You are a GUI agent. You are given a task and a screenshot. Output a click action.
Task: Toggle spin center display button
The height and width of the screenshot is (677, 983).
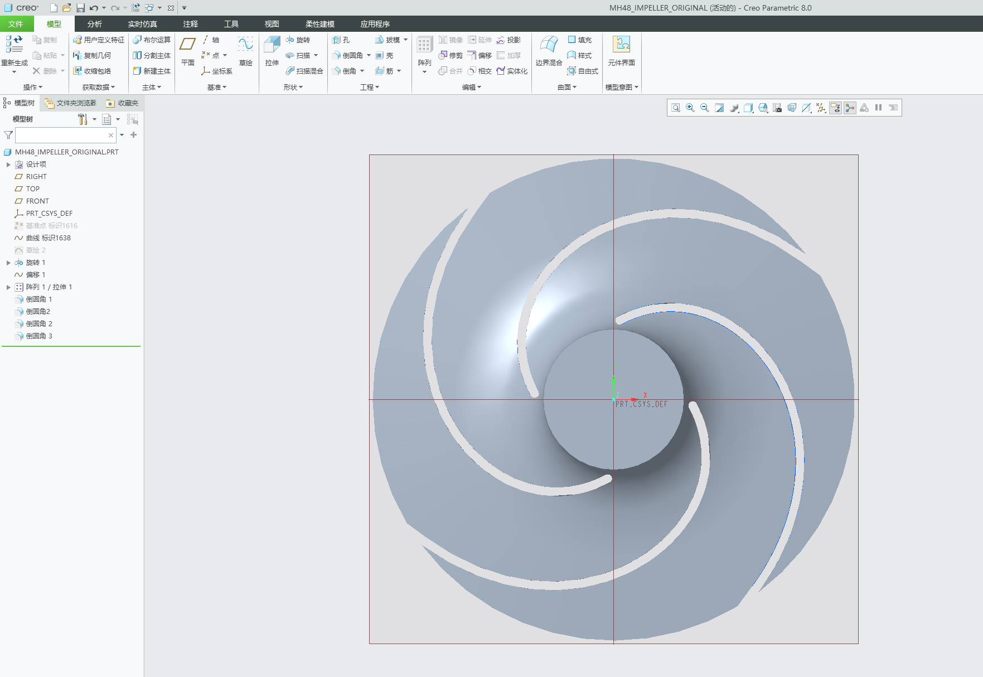850,108
